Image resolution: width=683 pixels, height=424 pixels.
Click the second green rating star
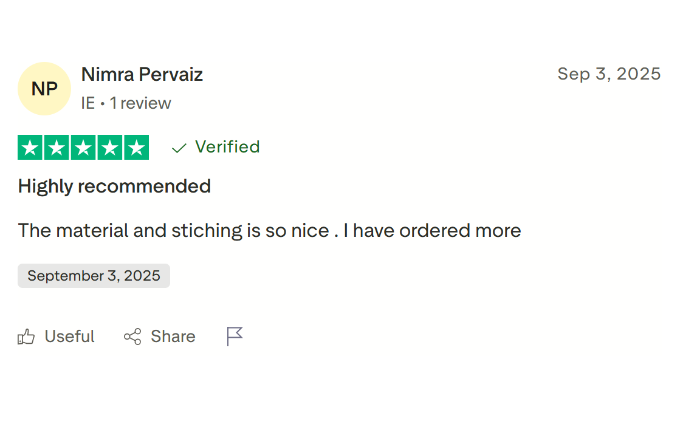tap(57, 148)
